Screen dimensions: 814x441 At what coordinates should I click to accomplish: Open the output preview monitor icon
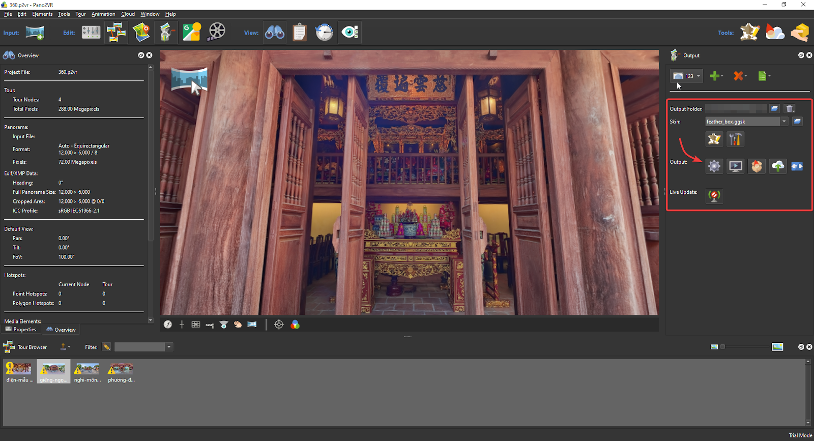pos(735,166)
